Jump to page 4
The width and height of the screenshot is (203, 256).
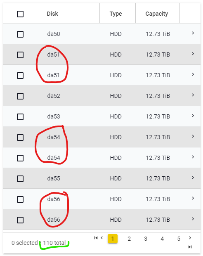(x=162, y=239)
